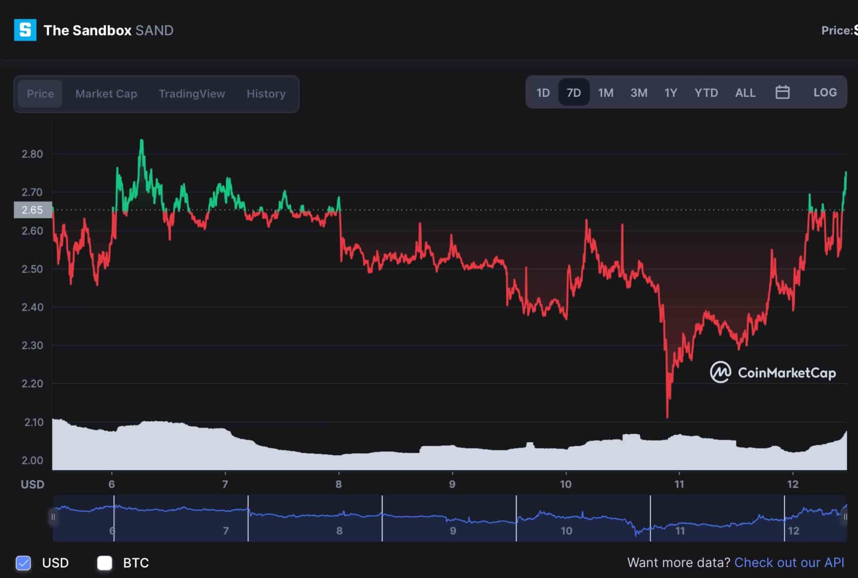Click The Sandbox logo icon
The image size is (858, 578).
pos(25,30)
